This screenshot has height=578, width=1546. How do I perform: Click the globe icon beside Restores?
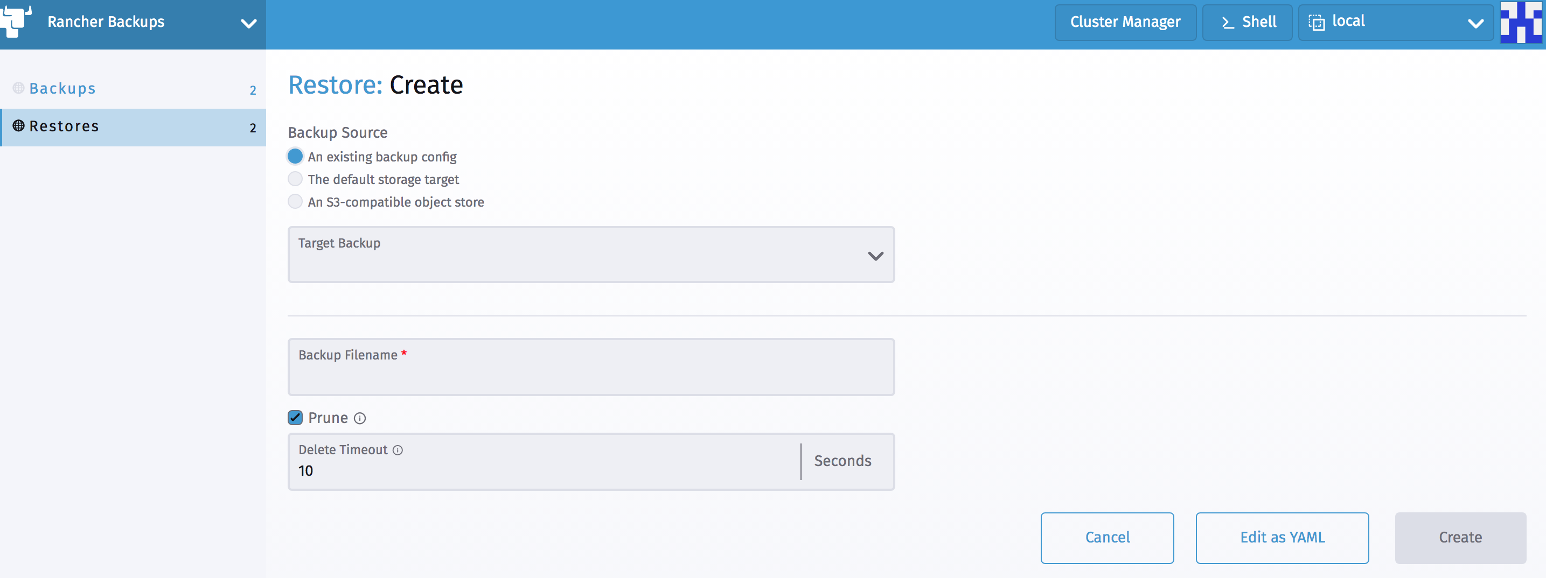click(x=19, y=126)
